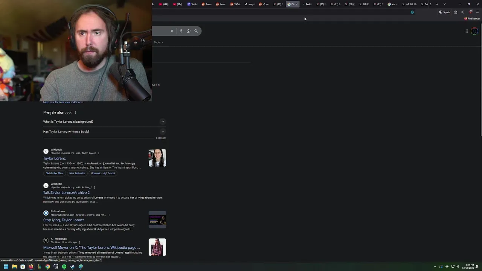482x271 pixels.
Task: Select the Nina Jankowicz chip
Action: 77,173
